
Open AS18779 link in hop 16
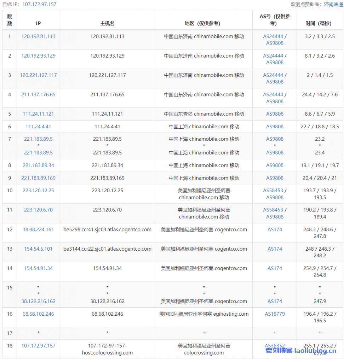coord(275,314)
